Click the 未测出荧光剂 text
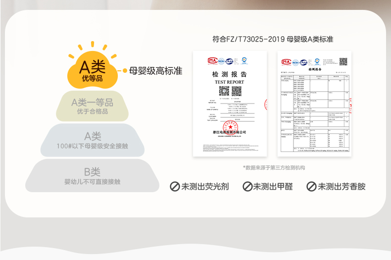The width and height of the screenshot is (391, 260). point(205,187)
